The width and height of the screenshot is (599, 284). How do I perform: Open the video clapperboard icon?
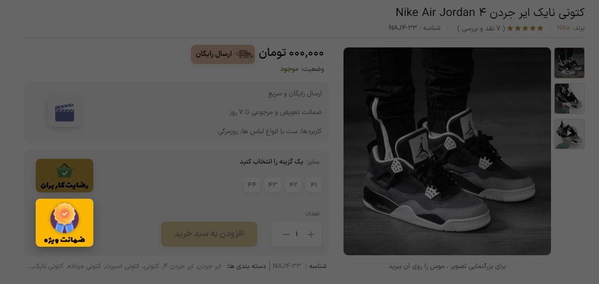64,113
